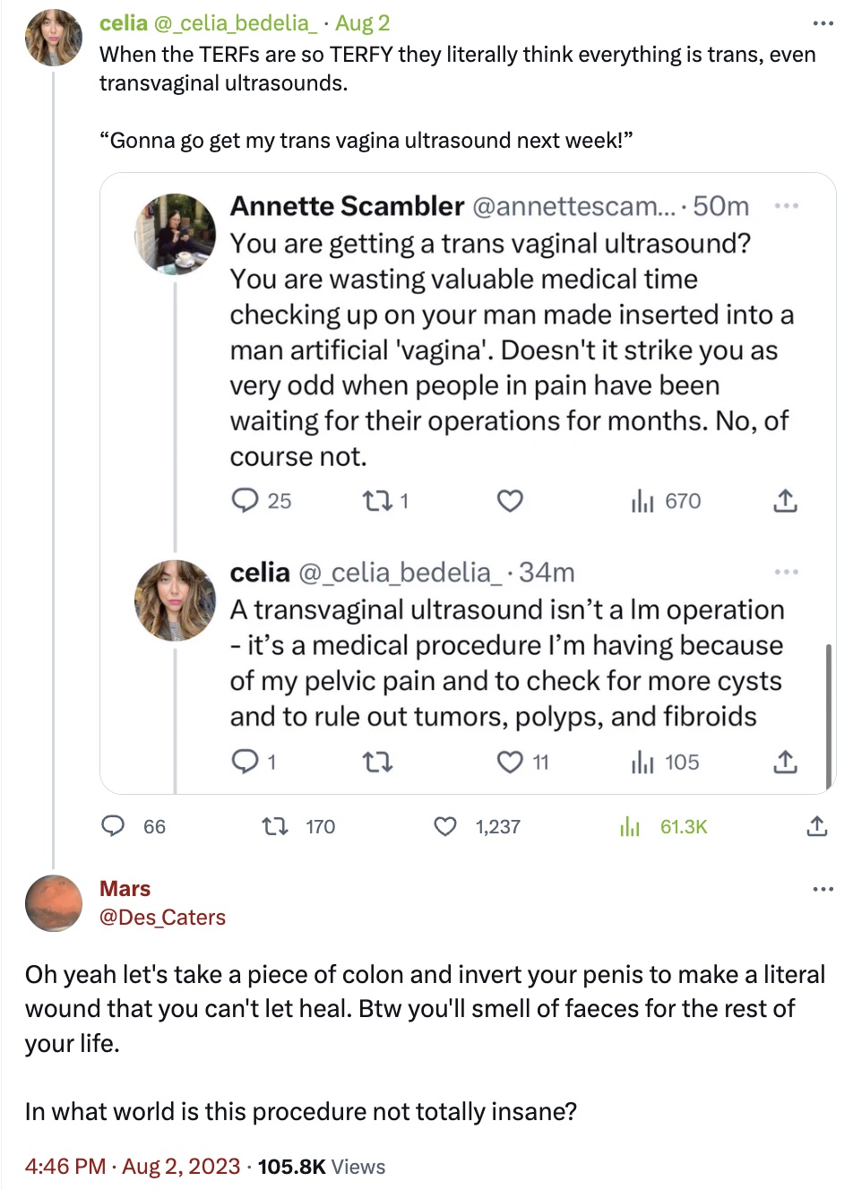Screen dimensions: 853x1190
Task: Open celia's @_celia_bedelia_ profile link
Action: 236,23
